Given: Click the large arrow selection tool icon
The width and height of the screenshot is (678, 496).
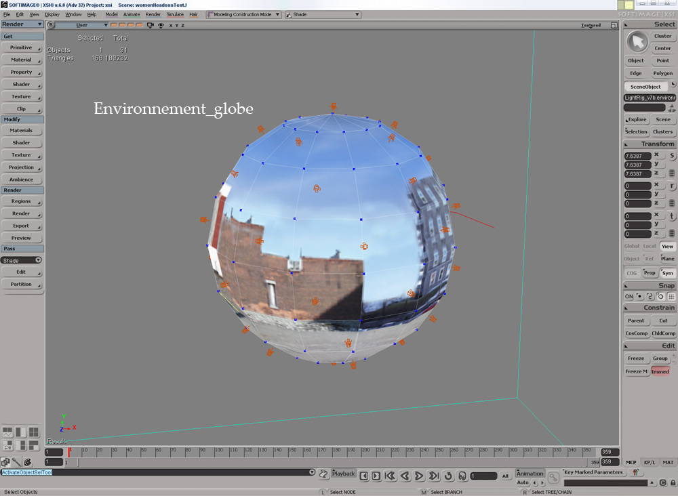Looking at the screenshot, I should tap(637, 42).
